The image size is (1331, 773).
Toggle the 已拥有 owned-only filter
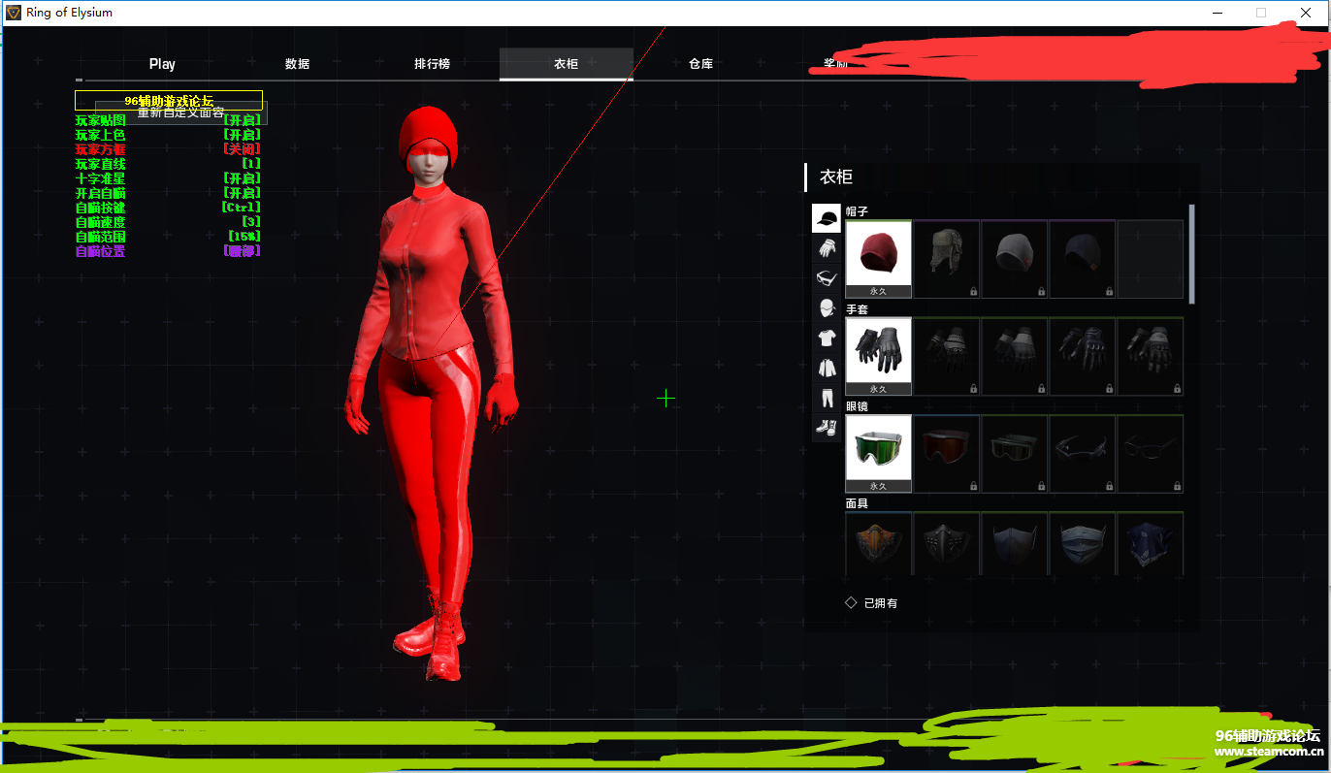click(x=871, y=602)
